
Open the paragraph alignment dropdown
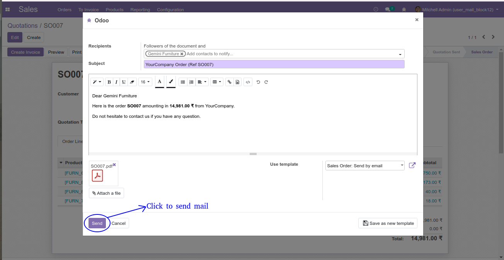point(202,82)
